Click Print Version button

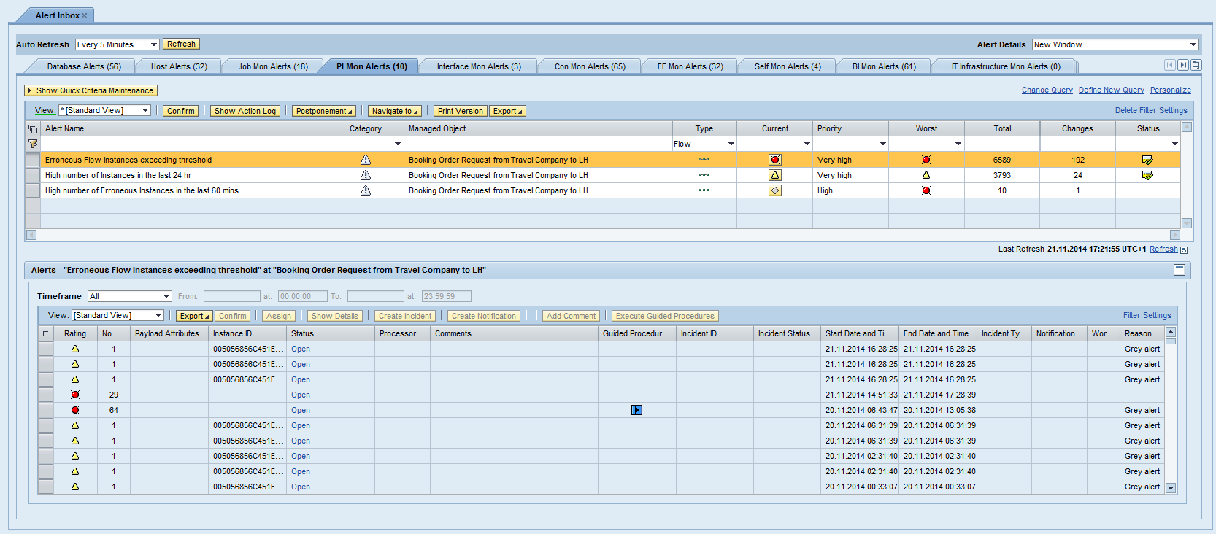point(460,111)
